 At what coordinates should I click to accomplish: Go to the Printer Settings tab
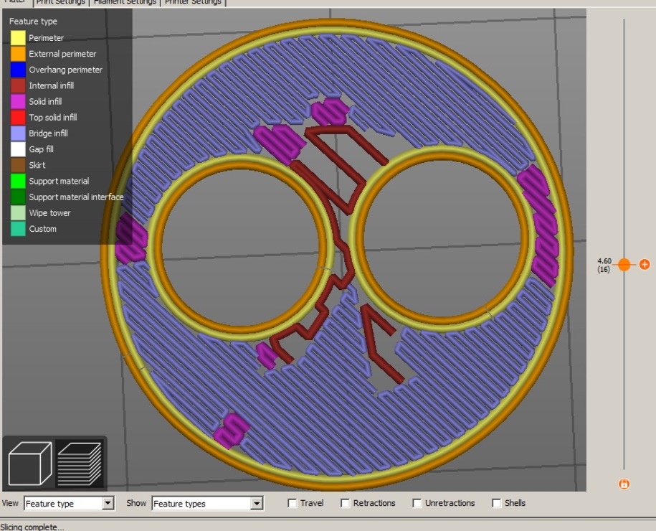point(193,2)
